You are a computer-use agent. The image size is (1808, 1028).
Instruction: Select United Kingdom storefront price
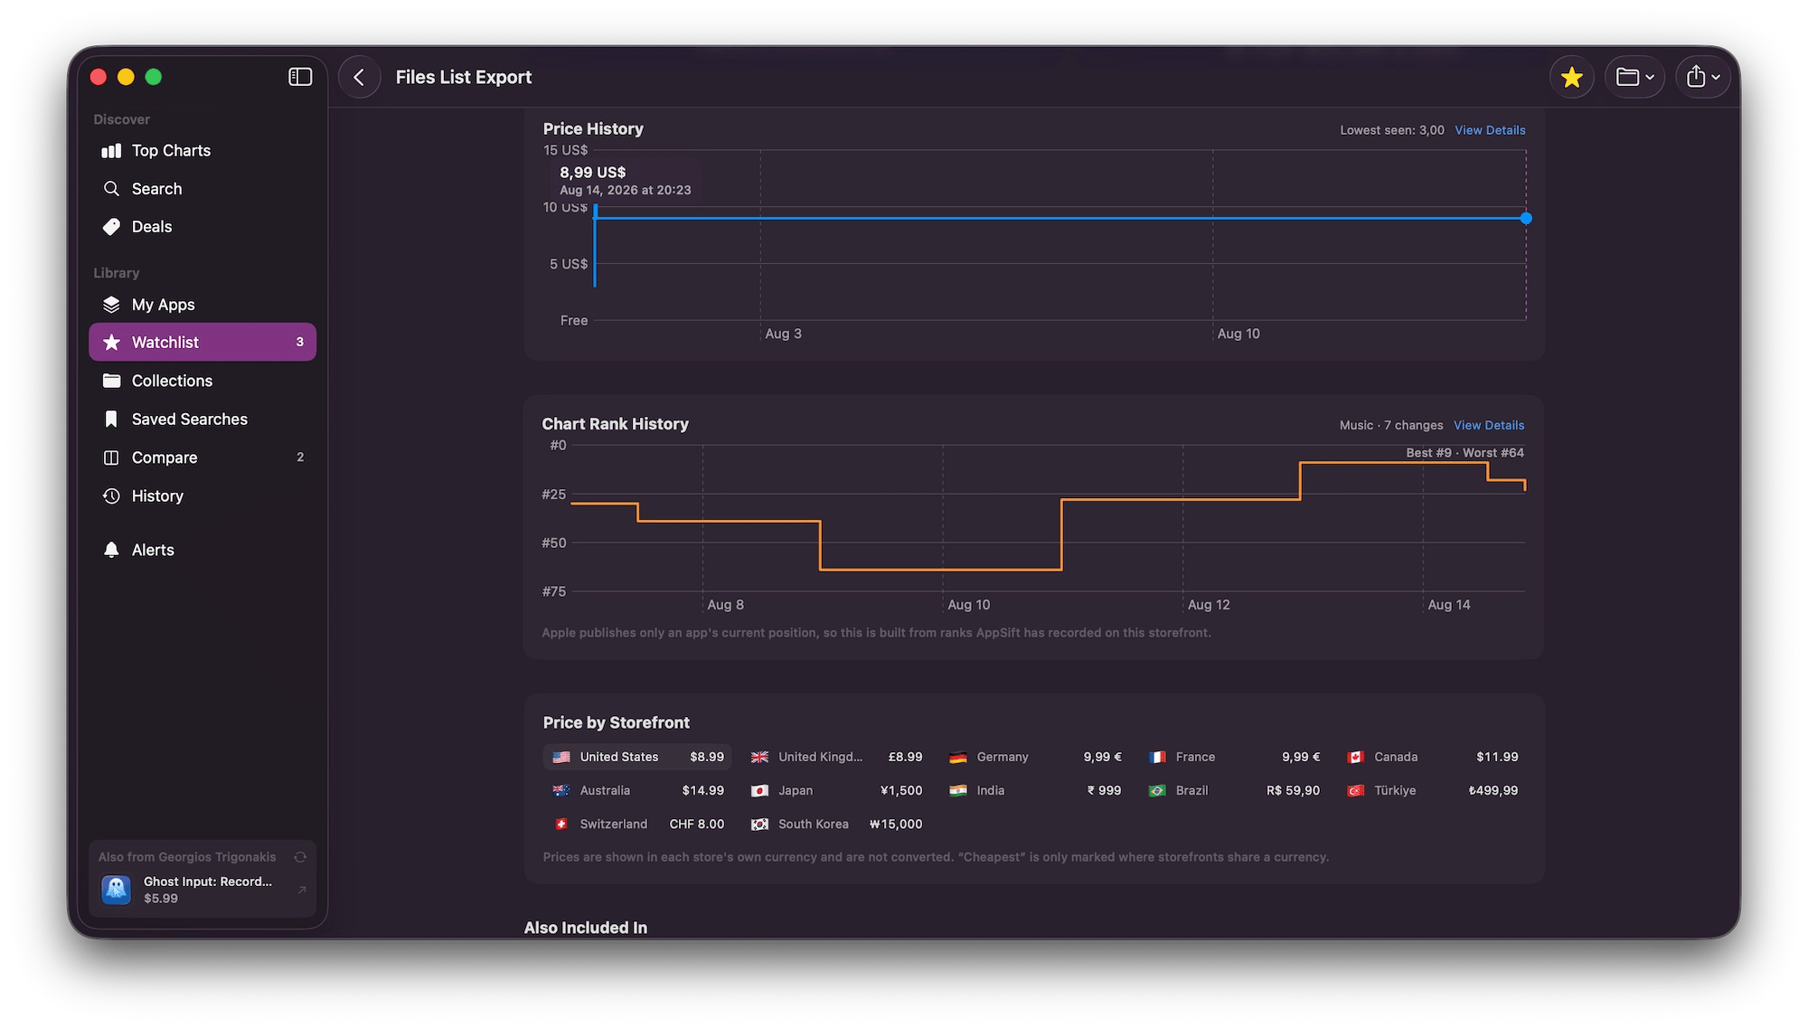836,757
